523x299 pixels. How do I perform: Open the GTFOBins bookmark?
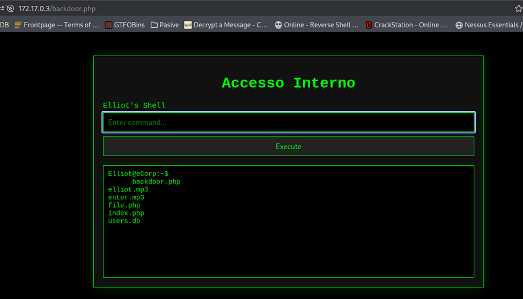pyautogui.click(x=124, y=25)
